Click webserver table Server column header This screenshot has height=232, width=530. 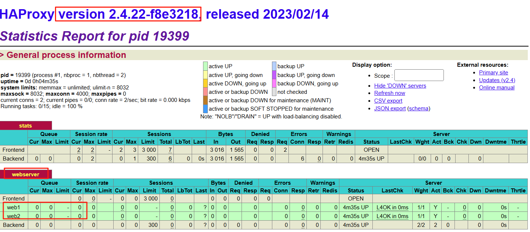[433, 183]
